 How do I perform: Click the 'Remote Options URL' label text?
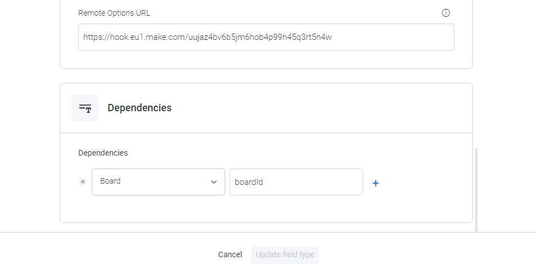click(114, 13)
